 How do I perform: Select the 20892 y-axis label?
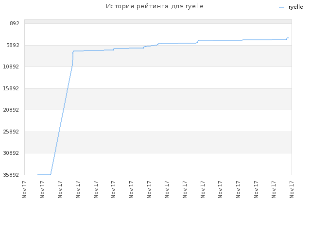tap(11, 110)
